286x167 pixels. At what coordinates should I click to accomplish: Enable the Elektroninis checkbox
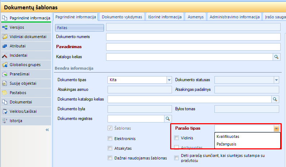(110, 138)
